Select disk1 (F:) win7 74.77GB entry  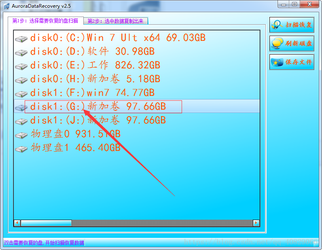click(92, 93)
